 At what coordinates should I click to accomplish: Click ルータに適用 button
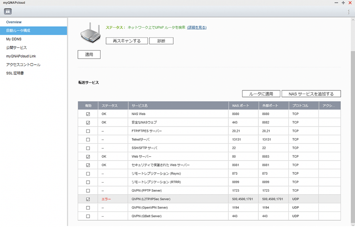[261, 94]
